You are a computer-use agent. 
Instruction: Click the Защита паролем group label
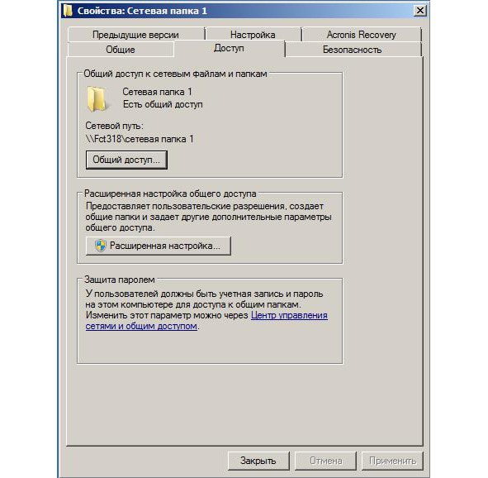[x=120, y=280]
